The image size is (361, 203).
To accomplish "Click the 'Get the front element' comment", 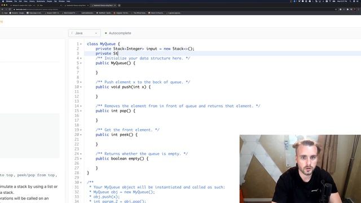I will point(127,130).
